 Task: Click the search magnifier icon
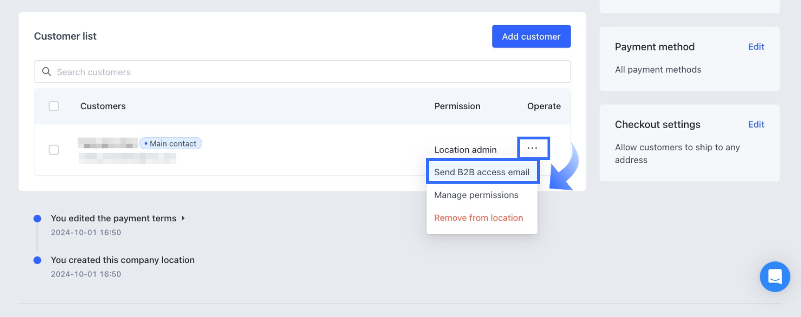(x=47, y=72)
